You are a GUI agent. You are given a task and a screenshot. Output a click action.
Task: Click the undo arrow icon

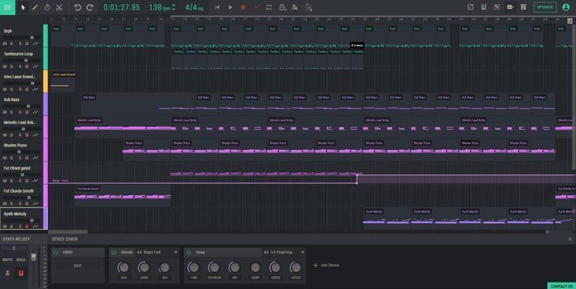(77, 7)
